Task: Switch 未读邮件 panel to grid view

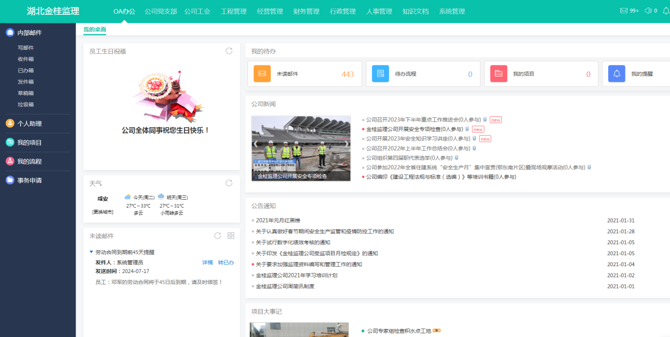Action: (231, 236)
